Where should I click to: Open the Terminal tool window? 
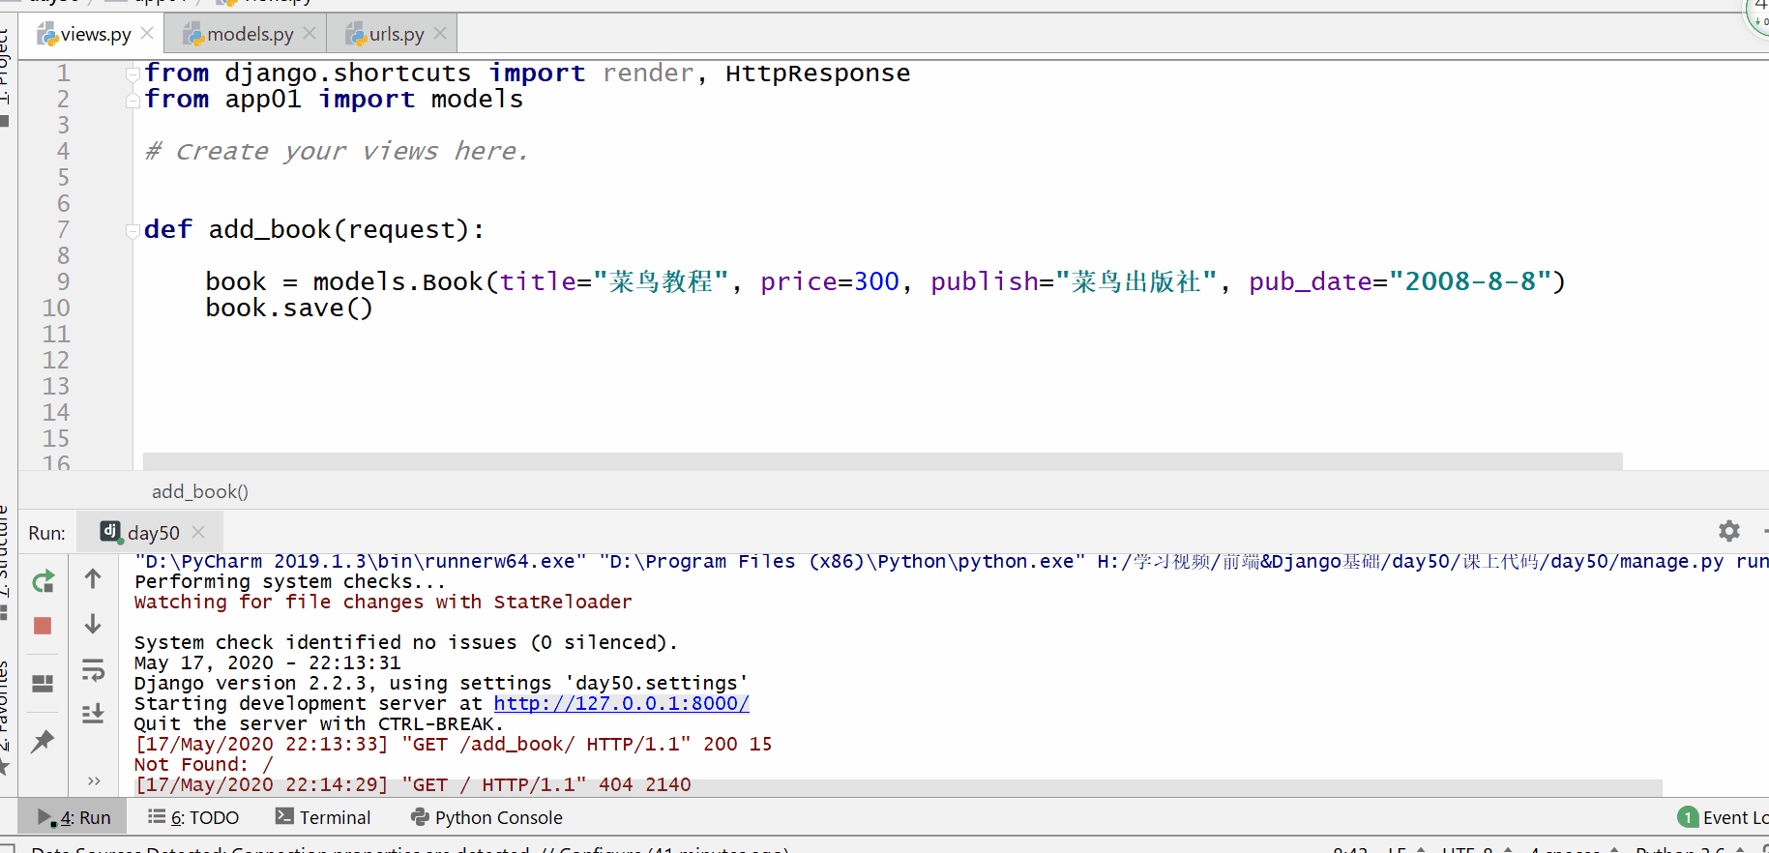pyautogui.click(x=323, y=817)
